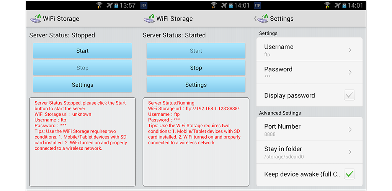Enable the Display password checkbox
The height and width of the screenshot is (191, 392).
[349, 95]
